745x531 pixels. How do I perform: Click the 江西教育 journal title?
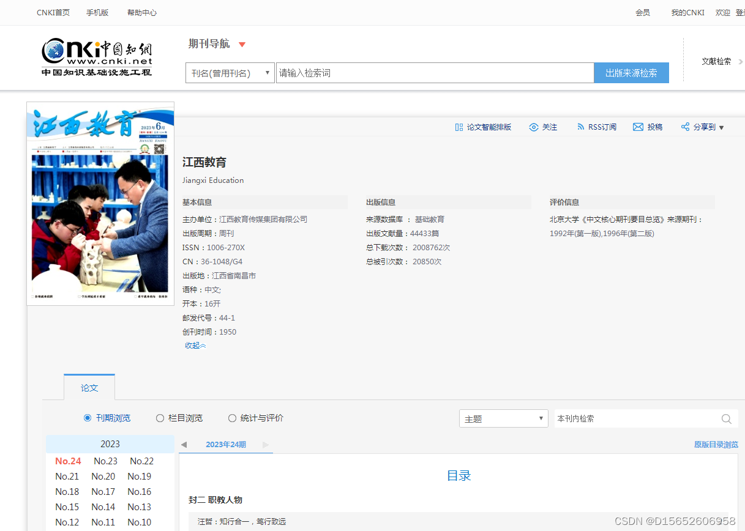pos(204,162)
